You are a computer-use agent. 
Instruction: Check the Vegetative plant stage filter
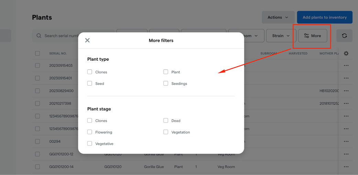[89, 143]
